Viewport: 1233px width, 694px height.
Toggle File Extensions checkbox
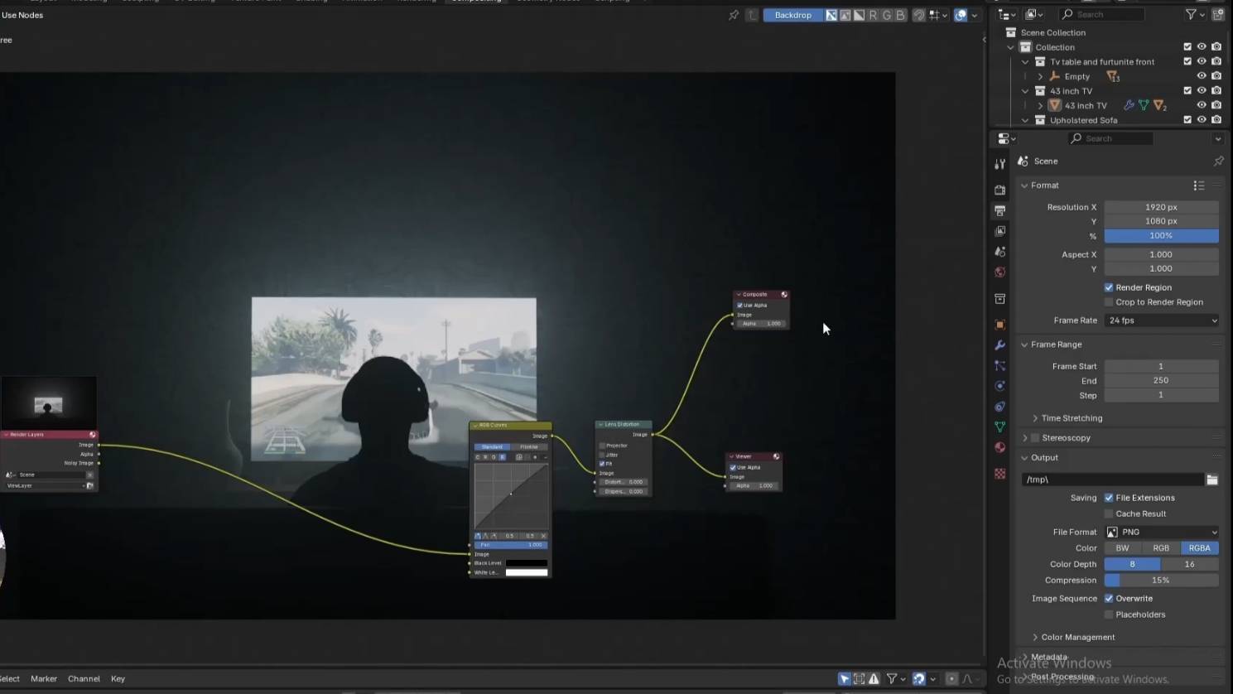coord(1109,498)
